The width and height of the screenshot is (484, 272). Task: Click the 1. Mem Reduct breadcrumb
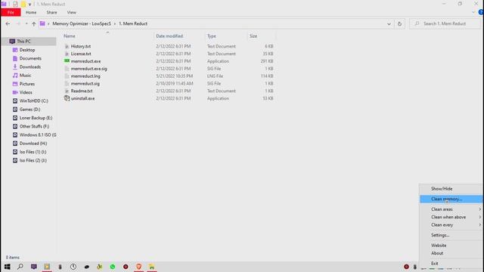pos(133,23)
